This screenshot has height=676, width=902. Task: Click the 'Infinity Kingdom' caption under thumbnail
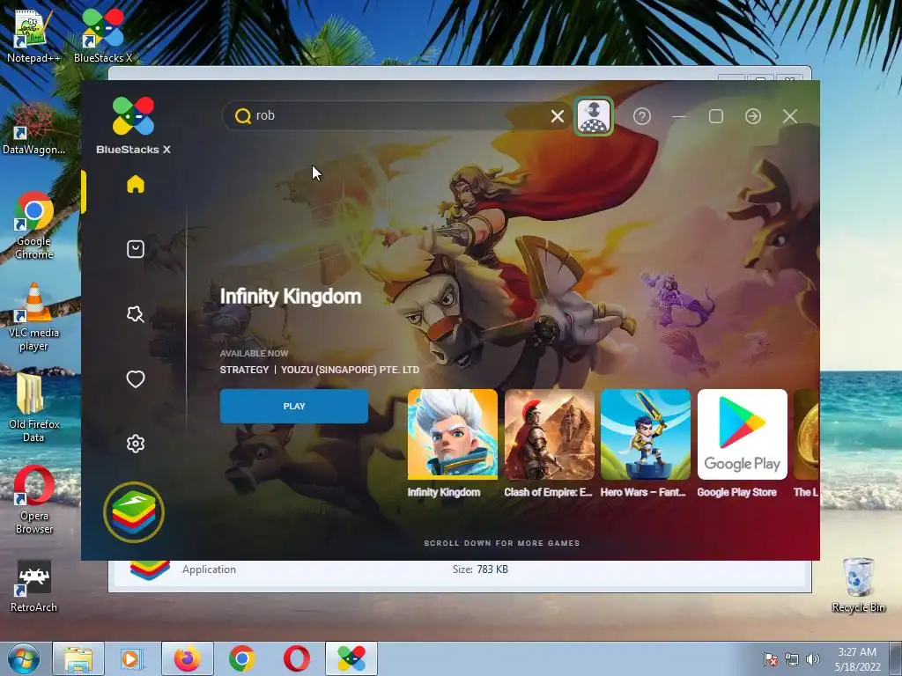pos(444,492)
